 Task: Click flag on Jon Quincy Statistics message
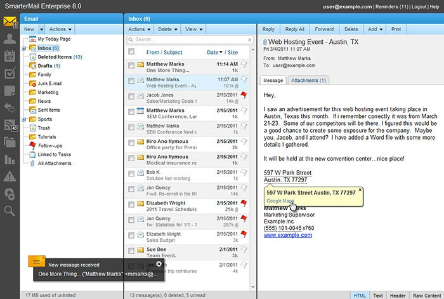pyautogui.click(x=244, y=218)
